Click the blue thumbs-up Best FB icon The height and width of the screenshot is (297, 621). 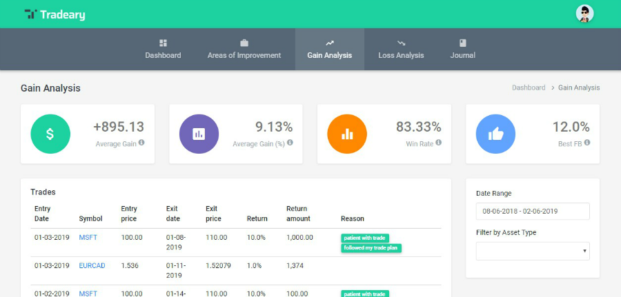click(495, 134)
